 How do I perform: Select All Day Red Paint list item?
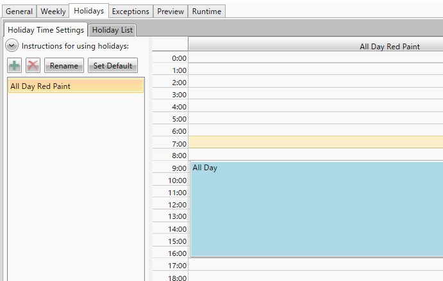click(x=76, y=86)
